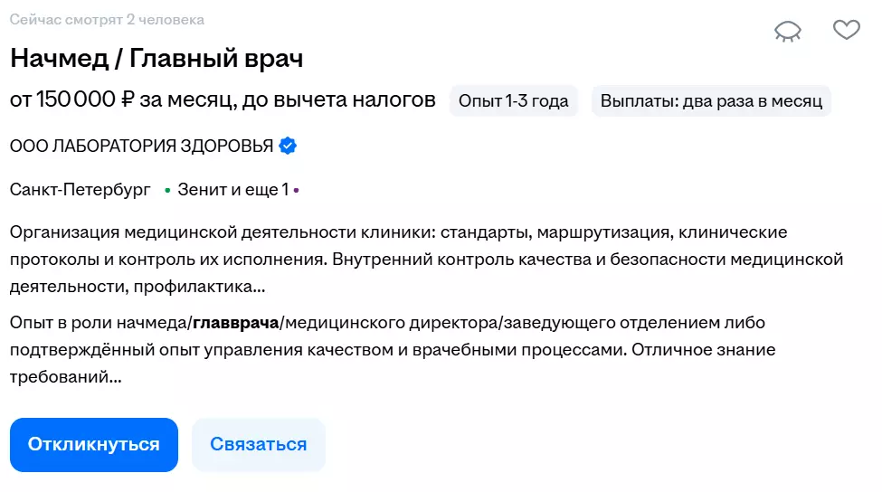The image size is (882, 492).
Task: Click the Опыт 1-3 года tag
Action: click(x=514, y=100)
